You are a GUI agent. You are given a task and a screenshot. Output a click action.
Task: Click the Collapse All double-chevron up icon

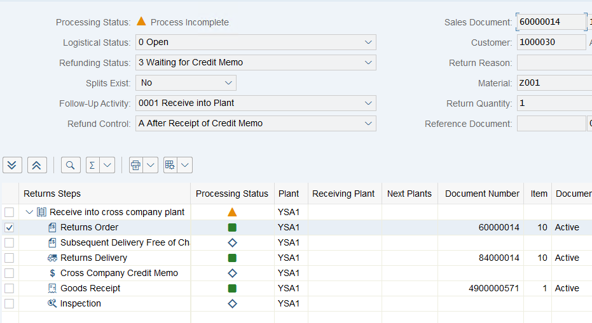(x=37, y=165)
